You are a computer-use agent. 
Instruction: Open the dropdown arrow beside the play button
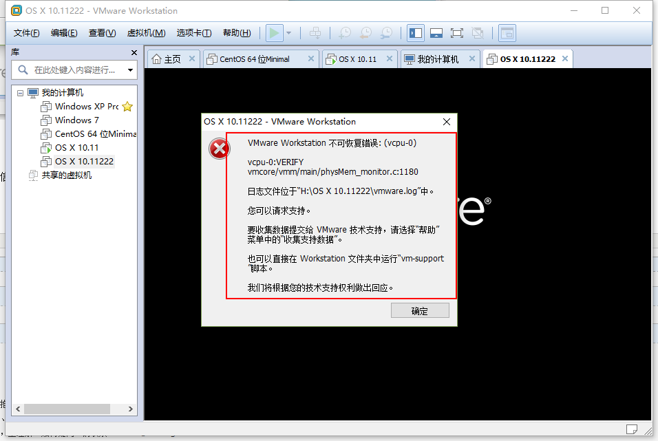288,33
